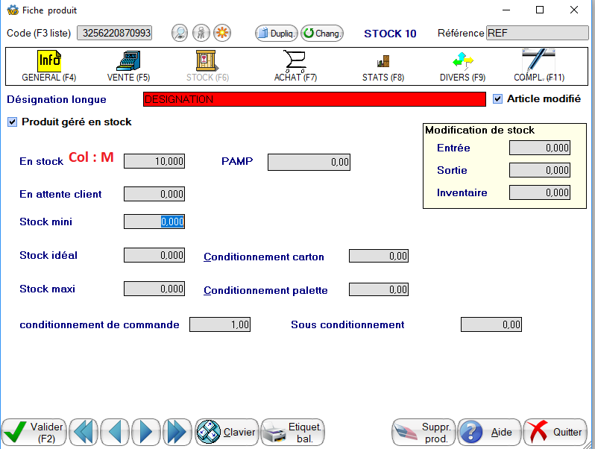Click the red Désignation longue field
The width and height of the screenshot is (595, 449).
314,99
